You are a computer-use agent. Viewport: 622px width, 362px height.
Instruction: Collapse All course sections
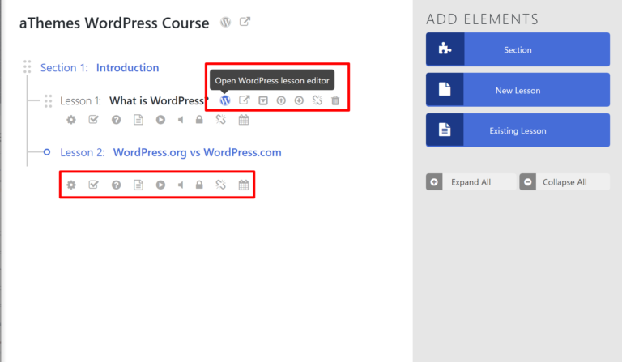point(564,182)
